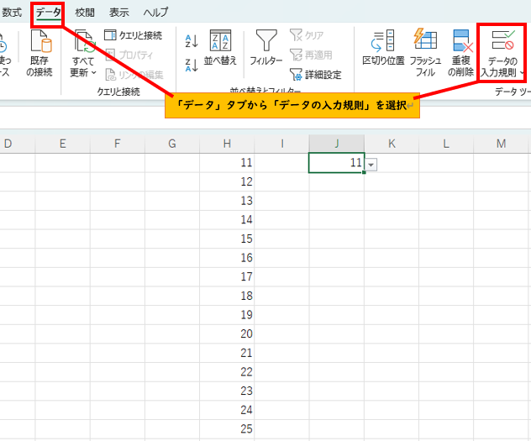Select column K header
531x441 pixels.
click(x=392, y=144)
